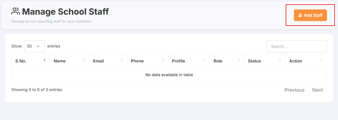This screenshot has width=338, height=120.
Task: Click sort arrows in Email column
Action: 122,61
